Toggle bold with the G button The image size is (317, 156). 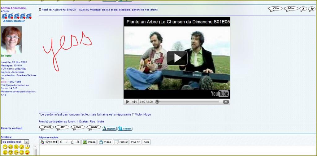[x=61, y=142]
